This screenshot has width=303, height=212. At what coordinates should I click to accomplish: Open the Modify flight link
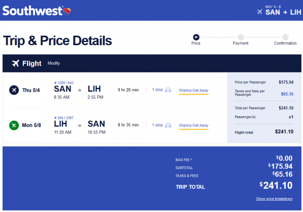pos(54,63)
